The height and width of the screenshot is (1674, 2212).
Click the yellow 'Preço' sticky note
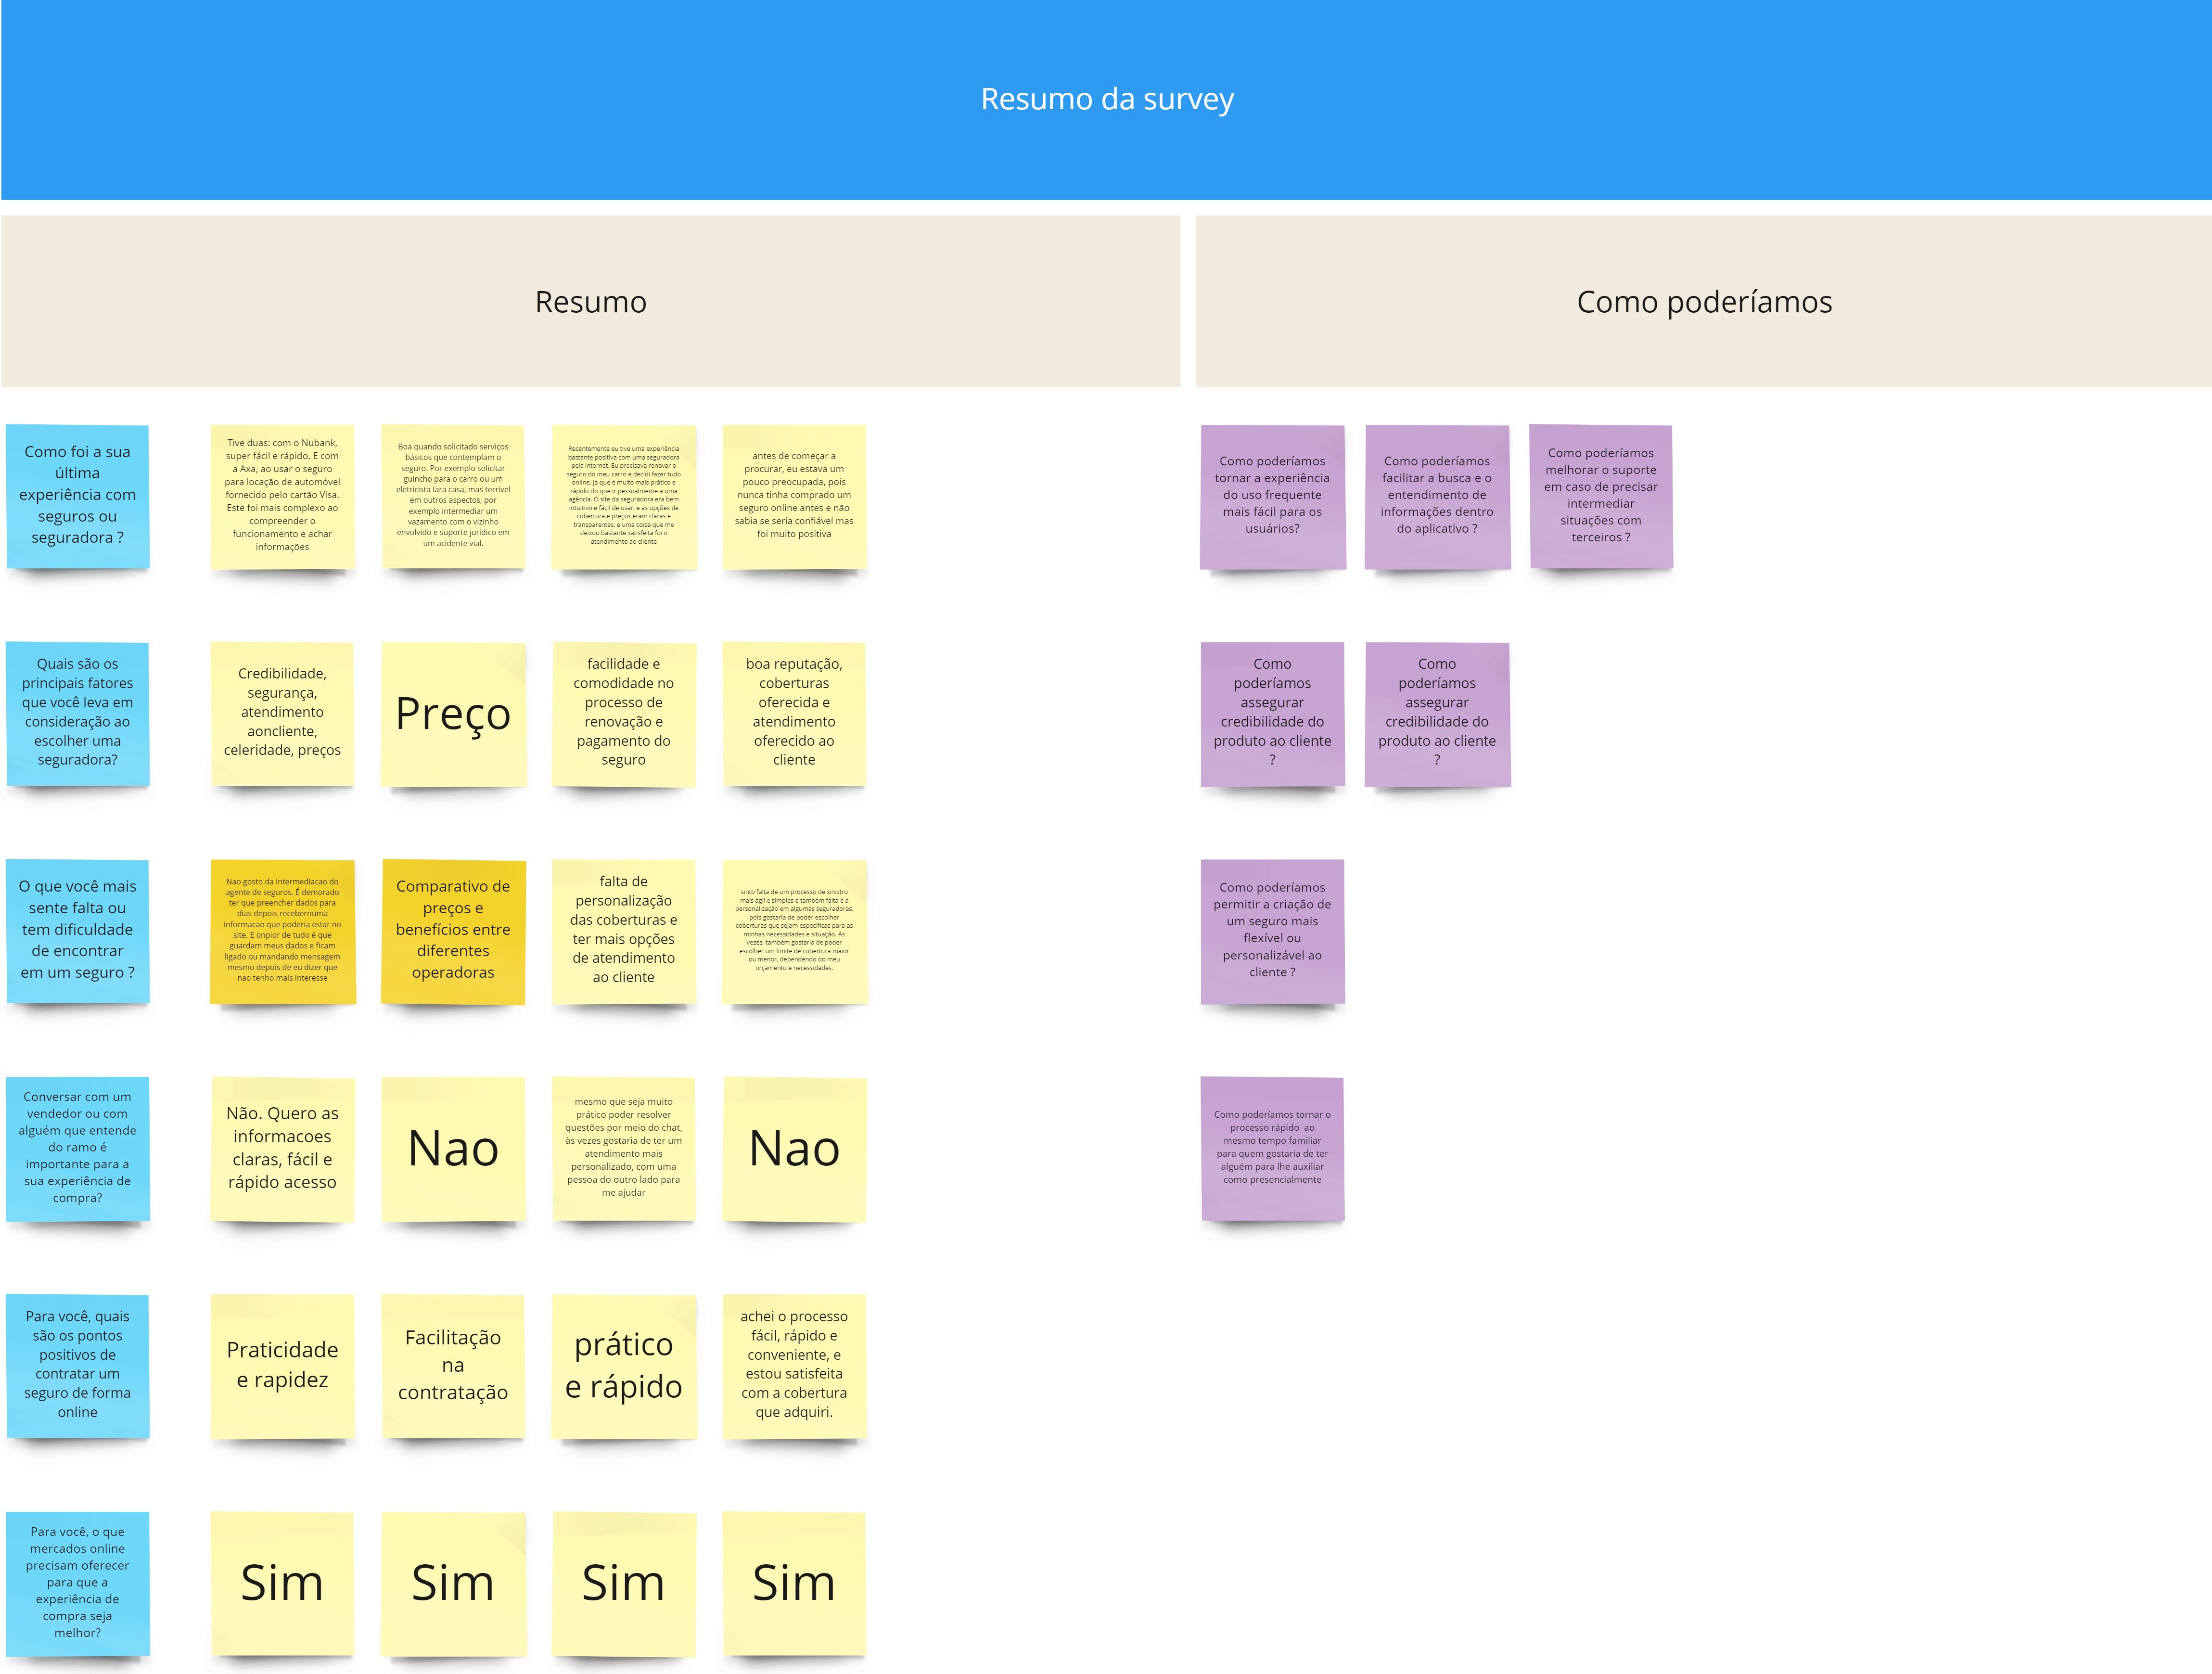coord(453,713)
